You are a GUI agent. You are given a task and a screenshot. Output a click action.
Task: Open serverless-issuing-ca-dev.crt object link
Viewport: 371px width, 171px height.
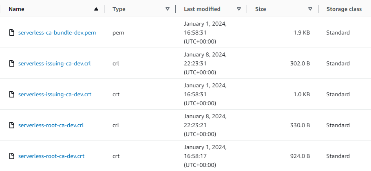coord(55,94)
